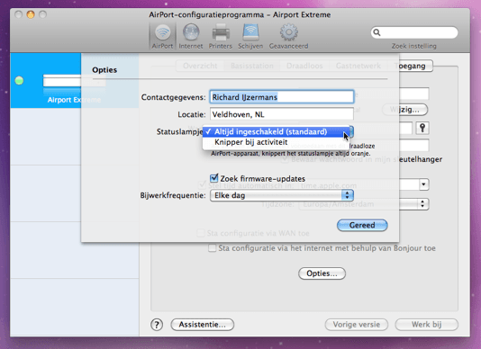This screenshot has height=349, width=481.
Task: Click the Vorige versie button
Action: point(357,325)
